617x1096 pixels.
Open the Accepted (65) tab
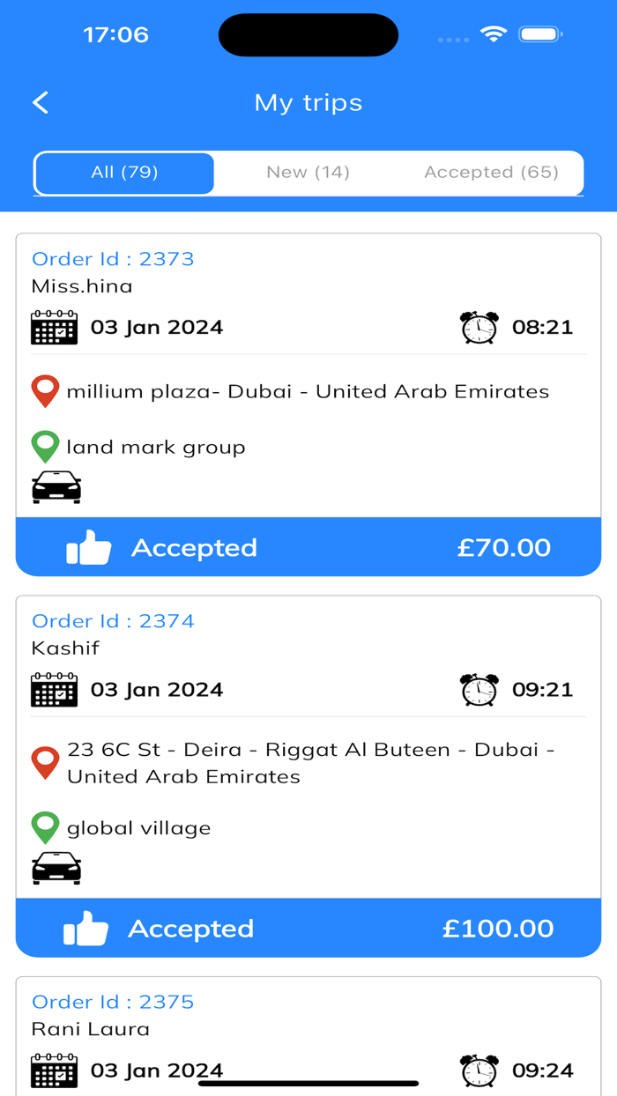pos(491,173)
